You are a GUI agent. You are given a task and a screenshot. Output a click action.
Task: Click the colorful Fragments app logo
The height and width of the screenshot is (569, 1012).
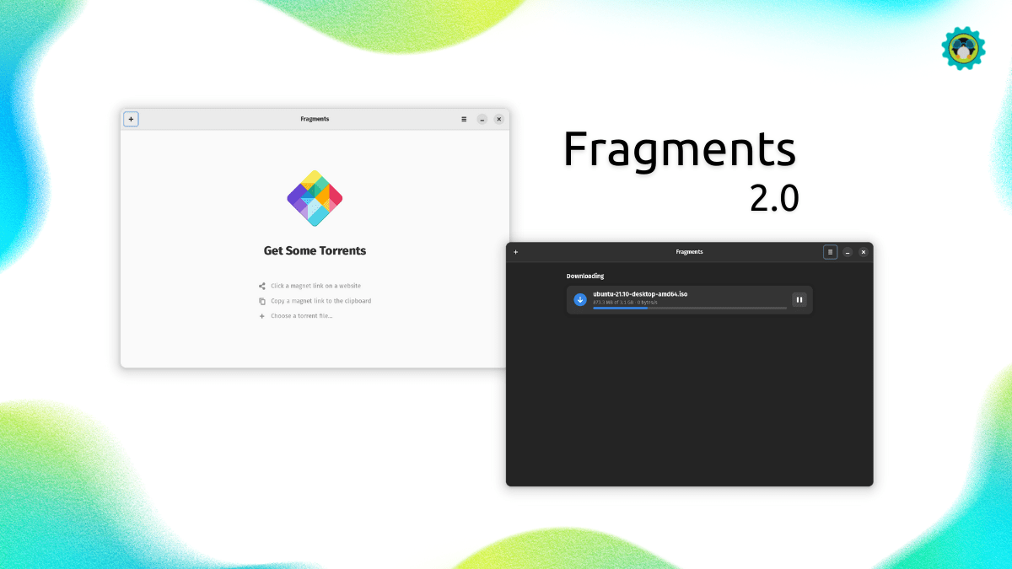coord(315,198)
